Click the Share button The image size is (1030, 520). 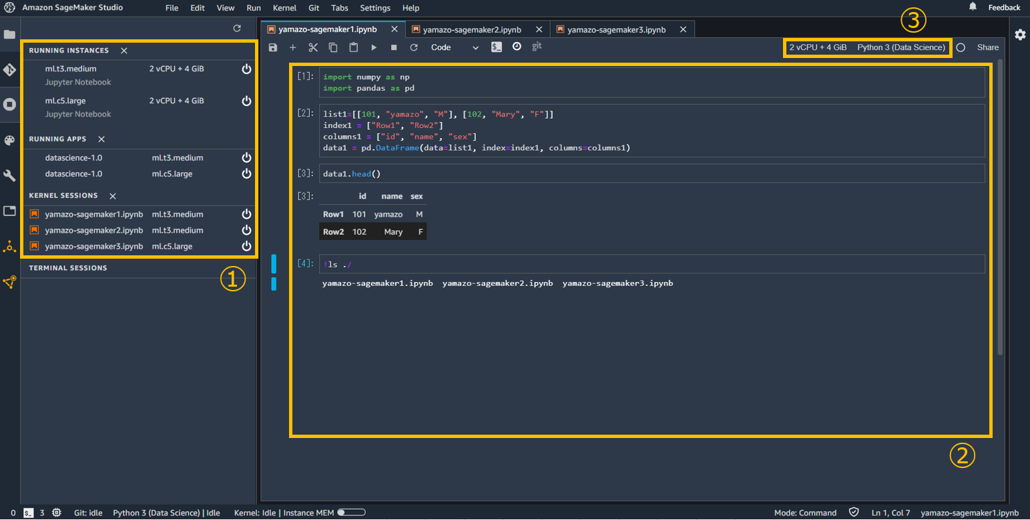987,47
